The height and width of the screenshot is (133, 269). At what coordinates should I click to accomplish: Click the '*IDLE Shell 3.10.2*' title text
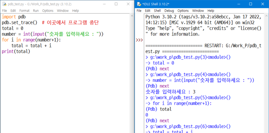(x=156, y=4)
